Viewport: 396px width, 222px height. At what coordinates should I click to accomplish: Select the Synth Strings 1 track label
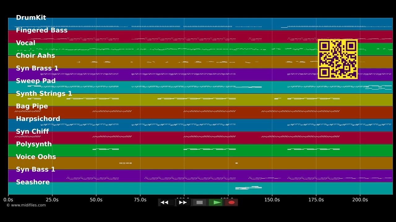pos(44,93)
